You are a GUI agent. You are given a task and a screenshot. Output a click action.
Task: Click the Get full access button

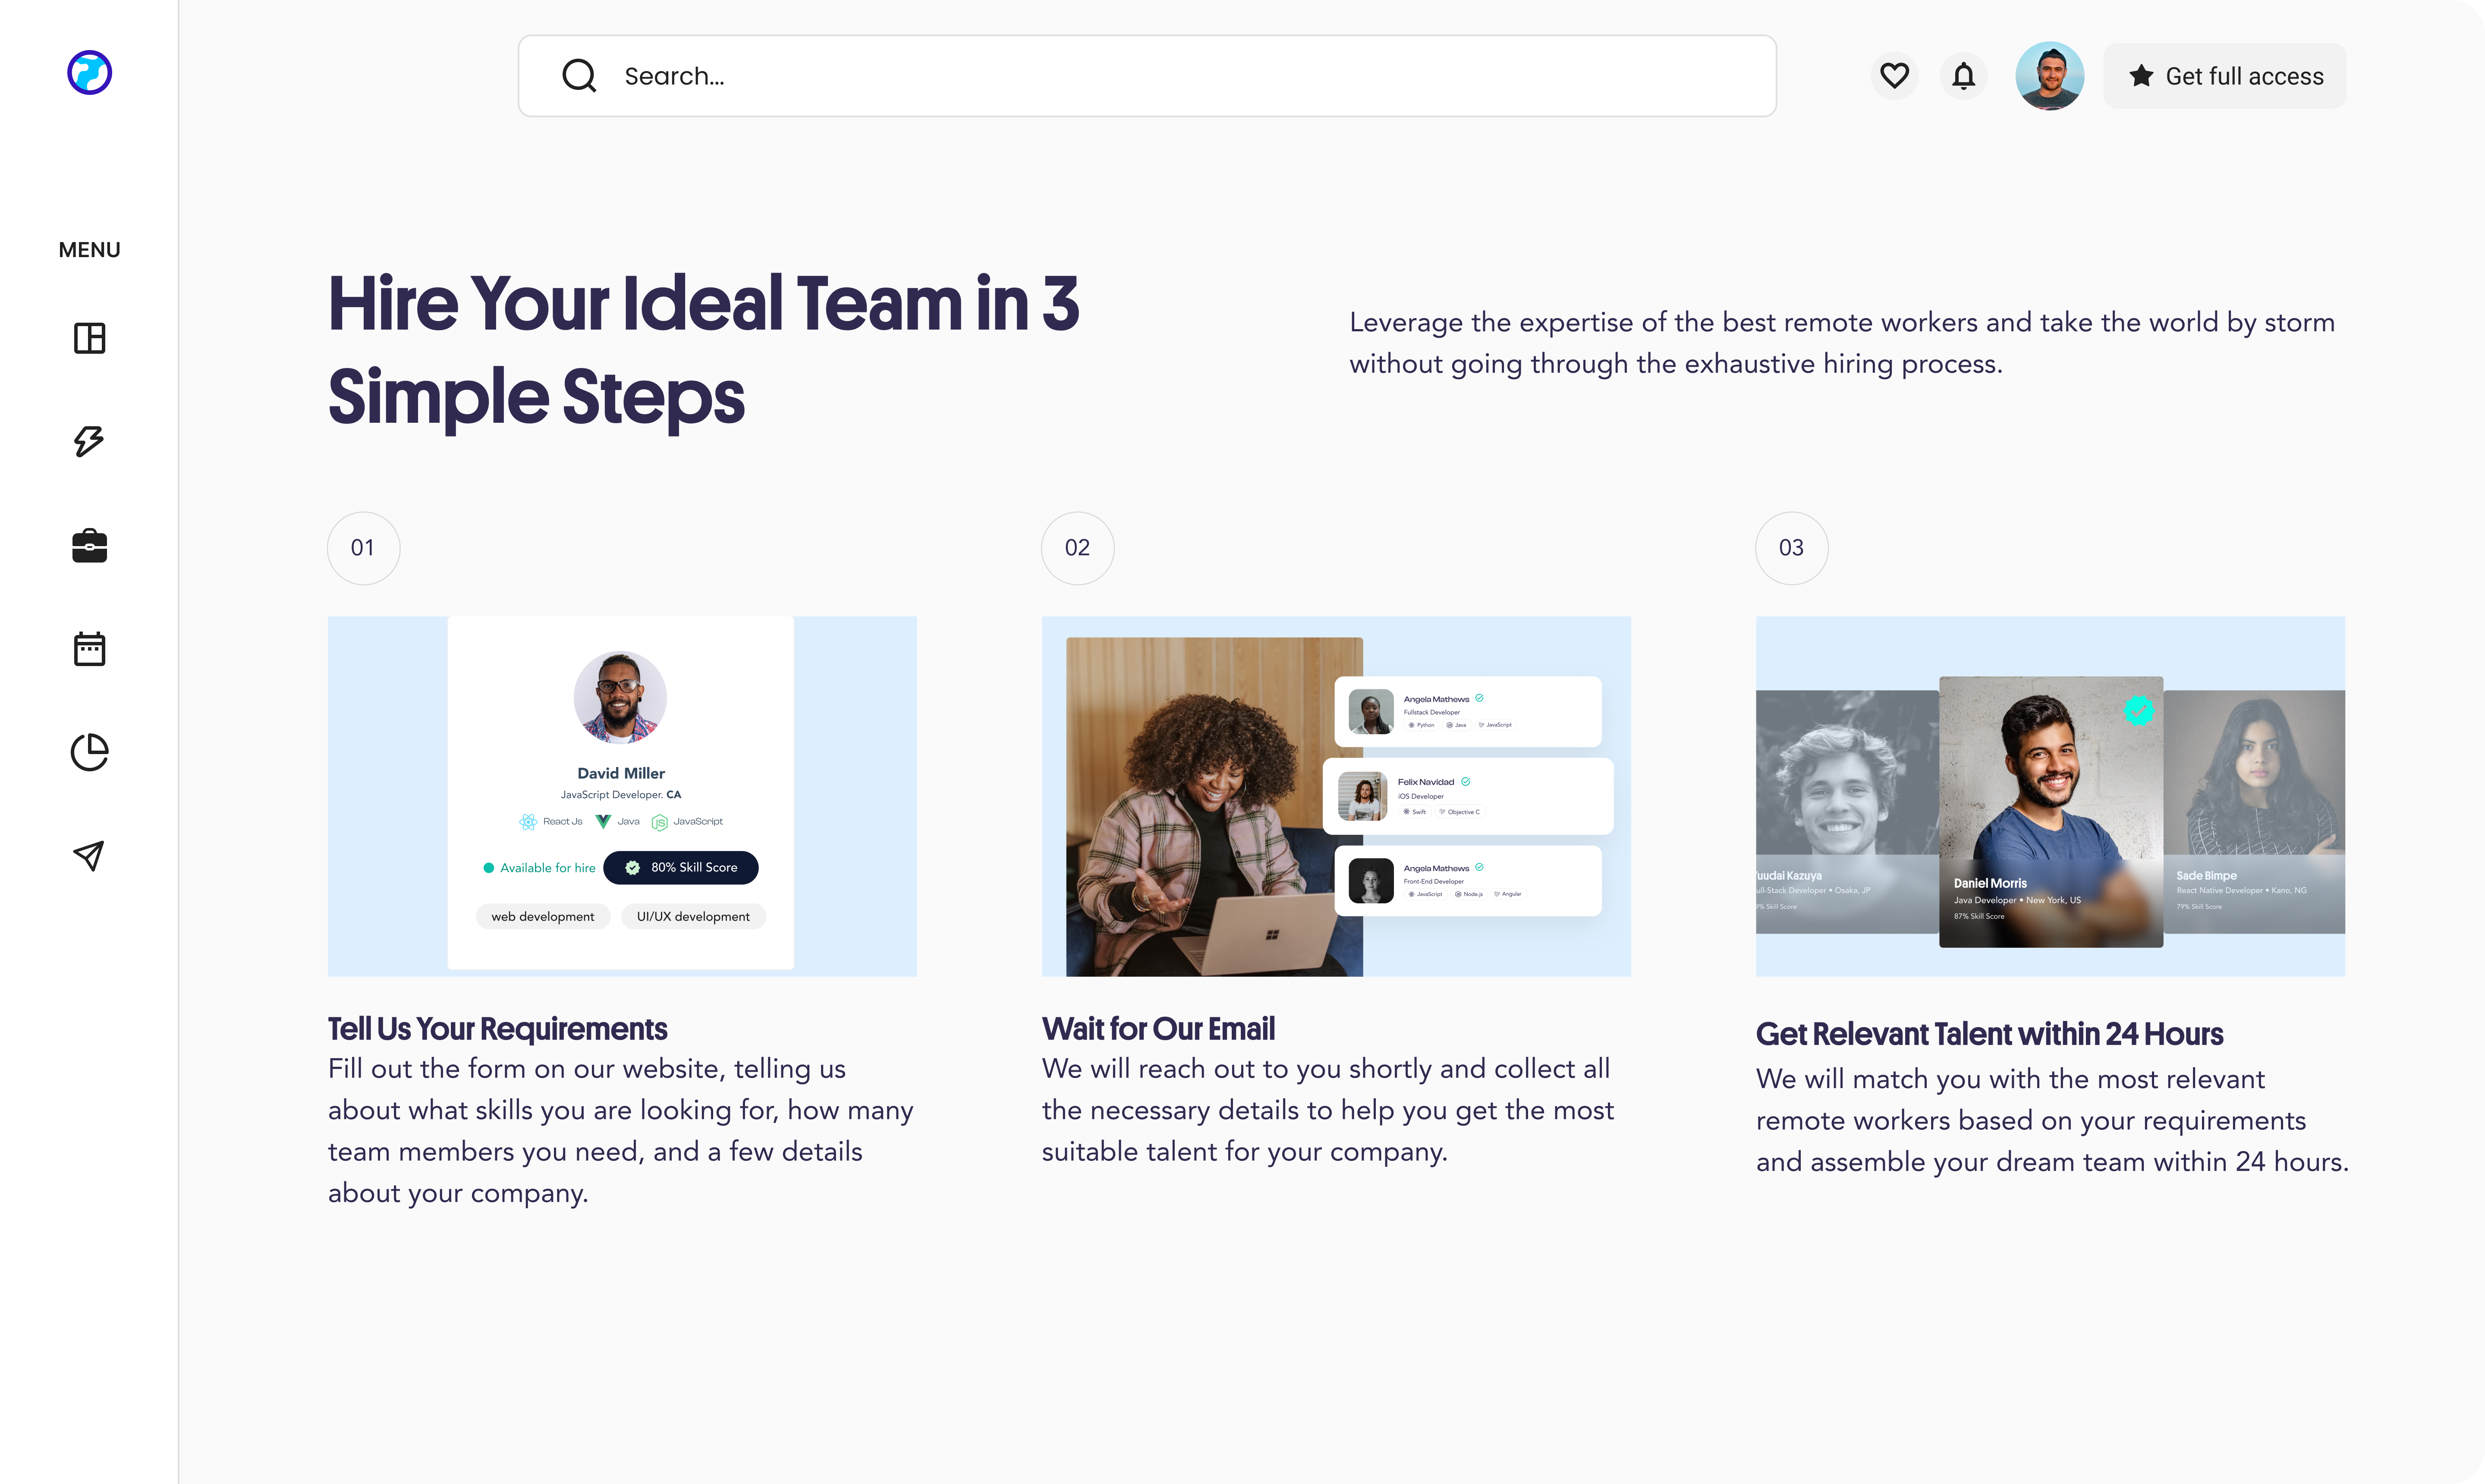tap(2225, 76)
